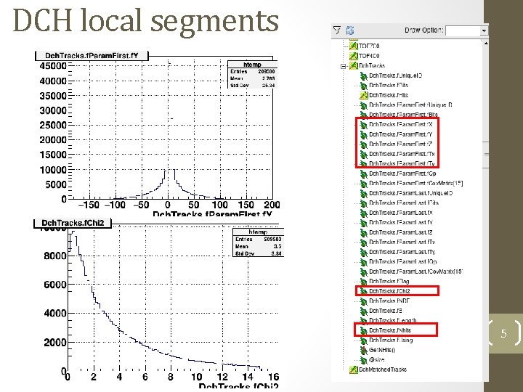Click the DchTracks.fChi2 histogram title box

73,223
